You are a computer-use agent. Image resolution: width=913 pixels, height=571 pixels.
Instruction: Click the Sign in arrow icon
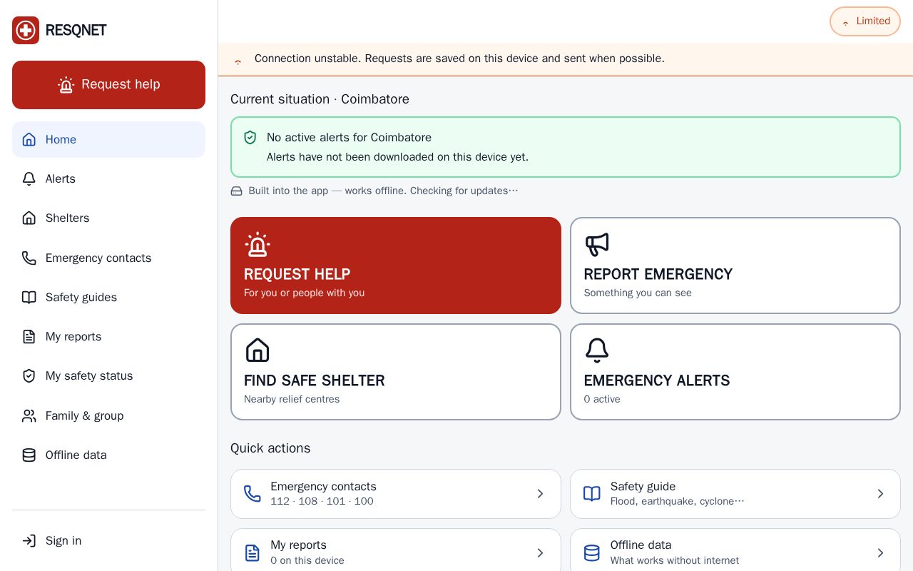29,541
